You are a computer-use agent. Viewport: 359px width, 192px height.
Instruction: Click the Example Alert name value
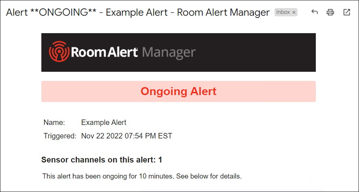coord(104,122)
